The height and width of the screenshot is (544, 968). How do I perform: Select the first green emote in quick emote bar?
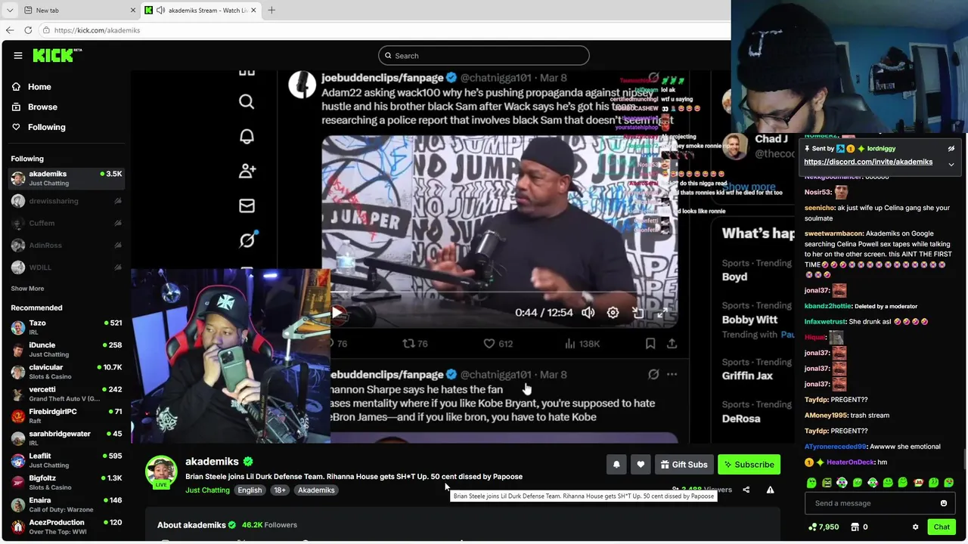(x=811, y=483)
